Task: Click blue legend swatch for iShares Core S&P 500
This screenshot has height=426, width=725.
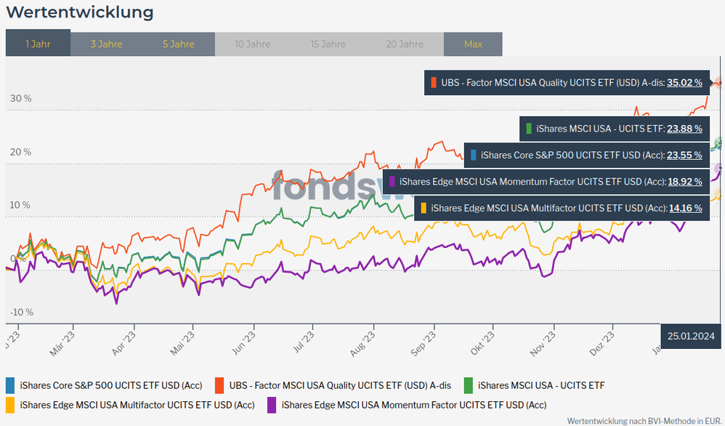Action: (x=10, y=385)
